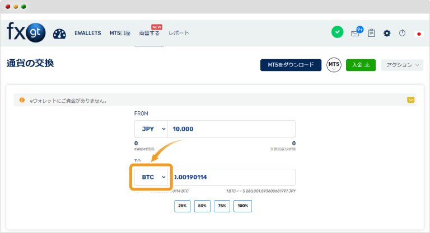Click the round MT5 icon
This screenshot has height=233, width=430.
(x=334, y=65)
